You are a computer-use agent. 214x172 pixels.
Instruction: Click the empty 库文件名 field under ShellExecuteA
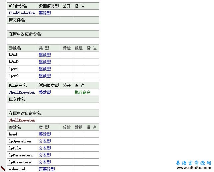click(53, 106)
